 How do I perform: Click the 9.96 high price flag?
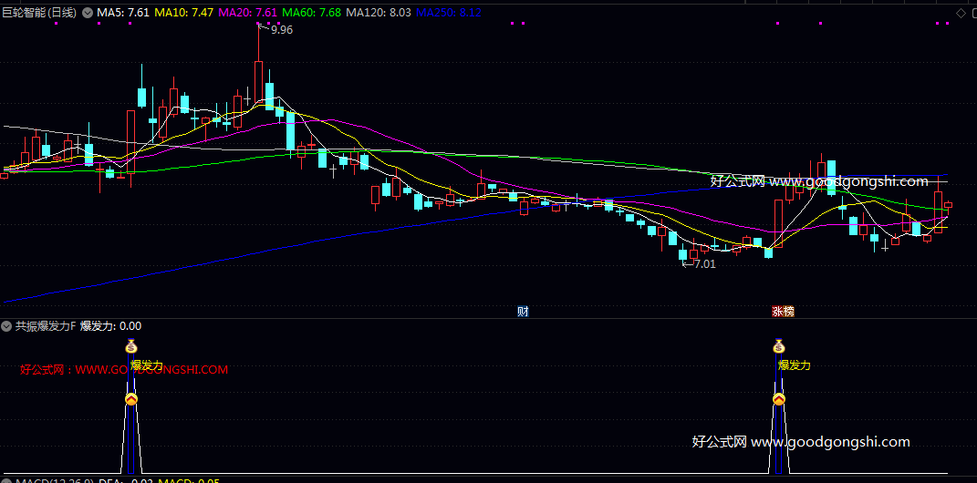(x=281, y=30)
